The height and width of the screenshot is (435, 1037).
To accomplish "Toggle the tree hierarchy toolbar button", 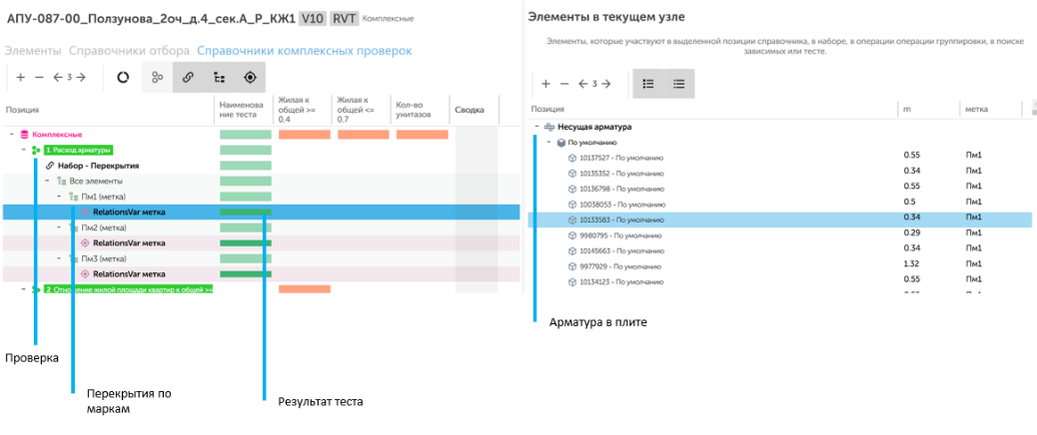I will pyautogui.click(x=219, y=77).
